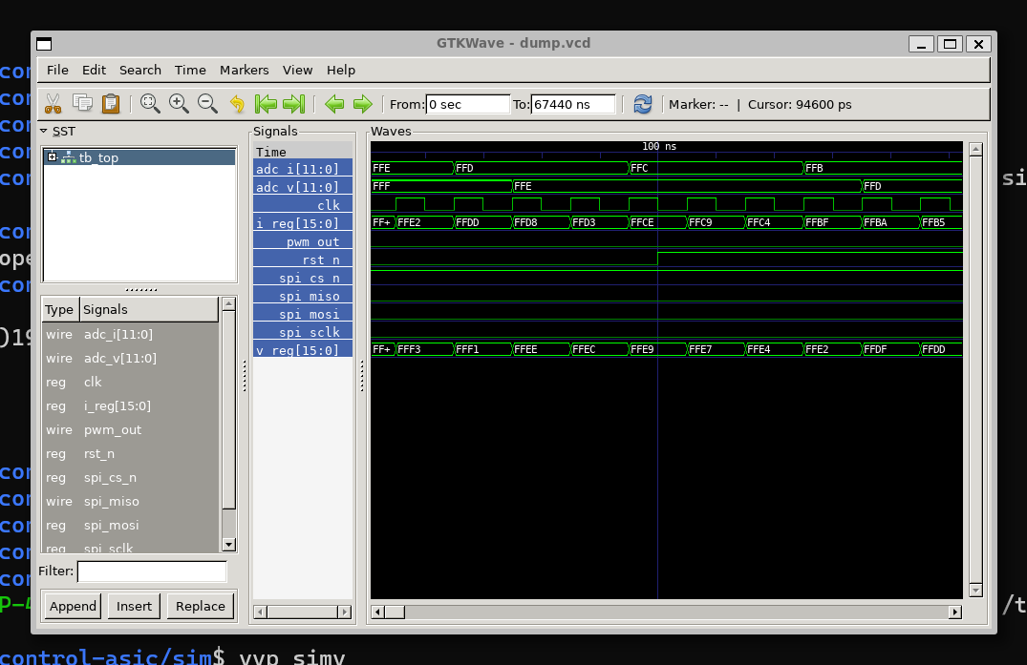Zoom in on the waveform
The height and width of the screenshot is (665, 1027).
click(x=179, y=104)
